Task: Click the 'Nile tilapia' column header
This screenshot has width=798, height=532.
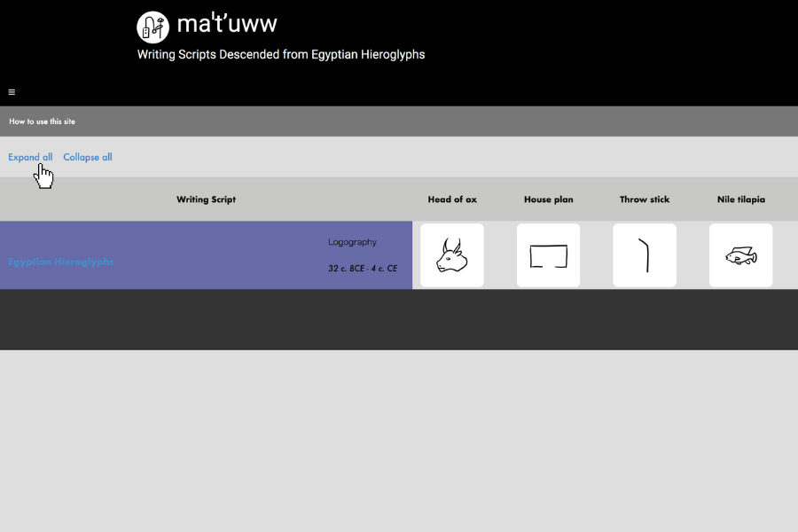Action: click(x=740, y=199)
